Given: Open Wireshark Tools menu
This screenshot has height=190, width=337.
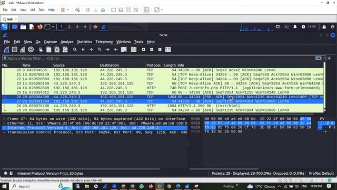Looking at the screenshot, I should click(138, 42).
